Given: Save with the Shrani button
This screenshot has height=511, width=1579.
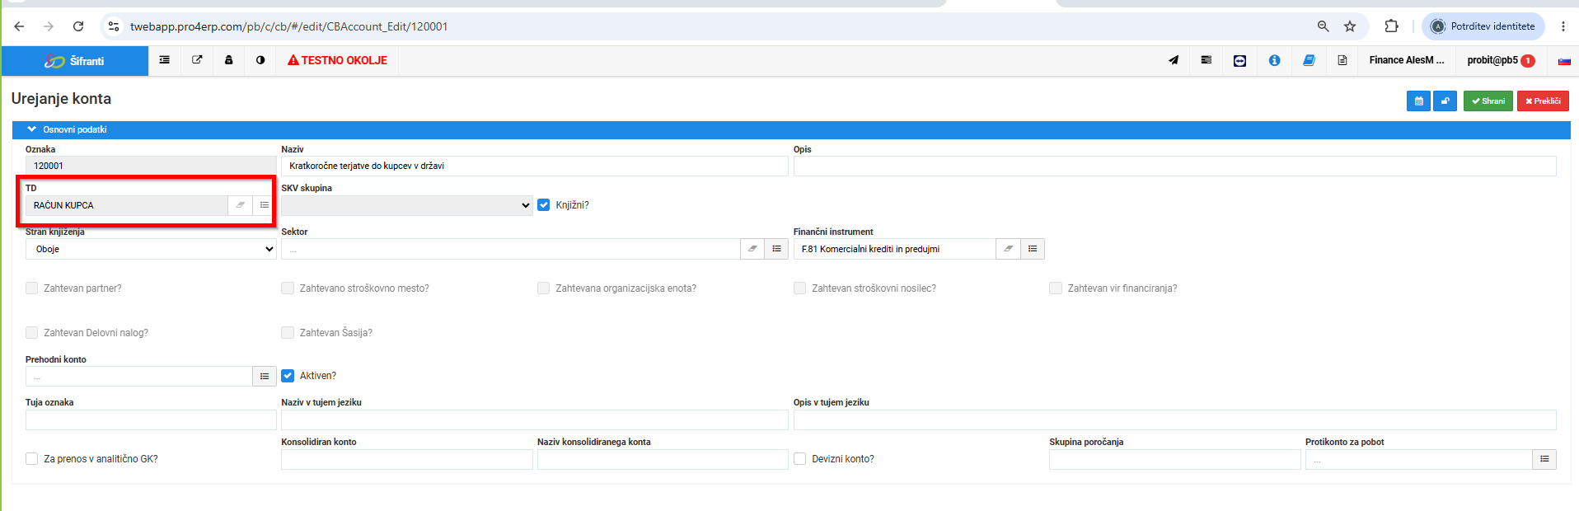Looking at the screenshot, I should [1488, 101].
